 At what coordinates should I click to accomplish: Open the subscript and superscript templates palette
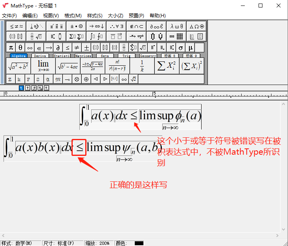(x=56, y=36)
